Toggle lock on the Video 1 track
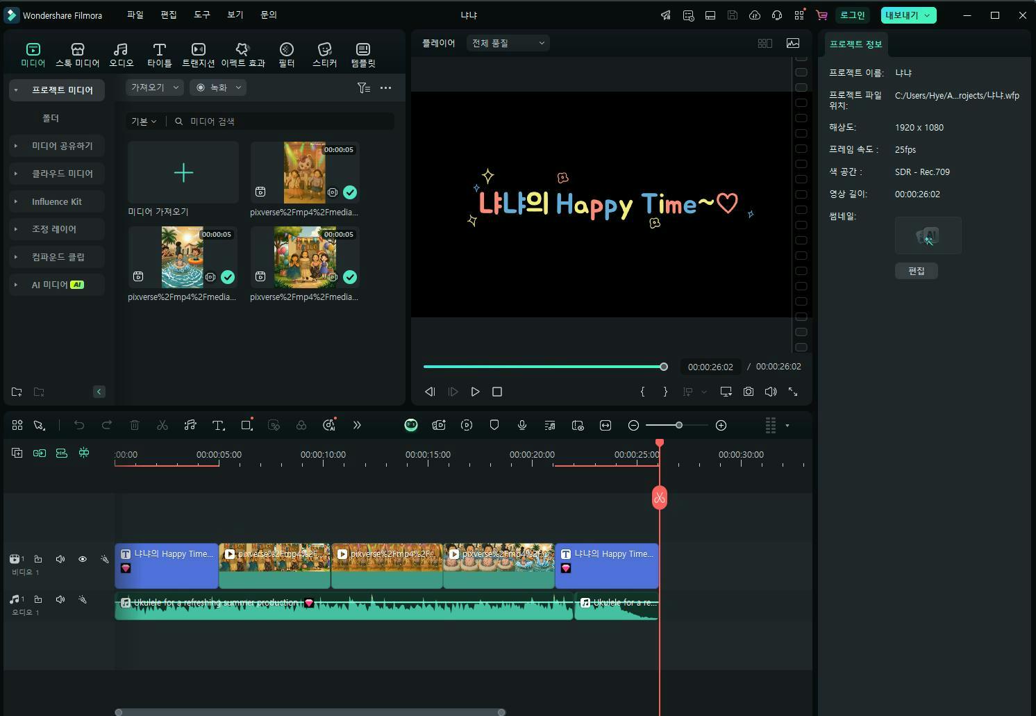The height and width of the screenshot is (716, 1036). pyautogui.click(x=38, y=559)
